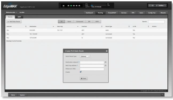Screen dimensions: 173x100
Task: Sort by the Destination column arrow
Action: (53, 27)
